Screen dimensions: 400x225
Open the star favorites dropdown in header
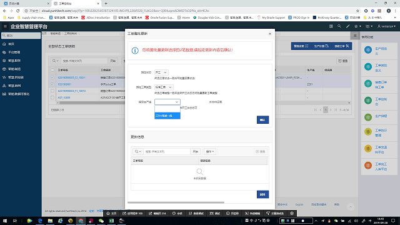[x=357, y=26]
